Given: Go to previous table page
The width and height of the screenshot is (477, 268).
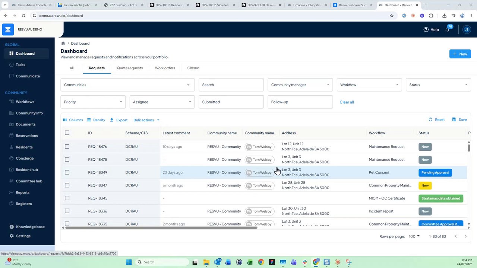Looking at the screenshot, I should 455,236.
